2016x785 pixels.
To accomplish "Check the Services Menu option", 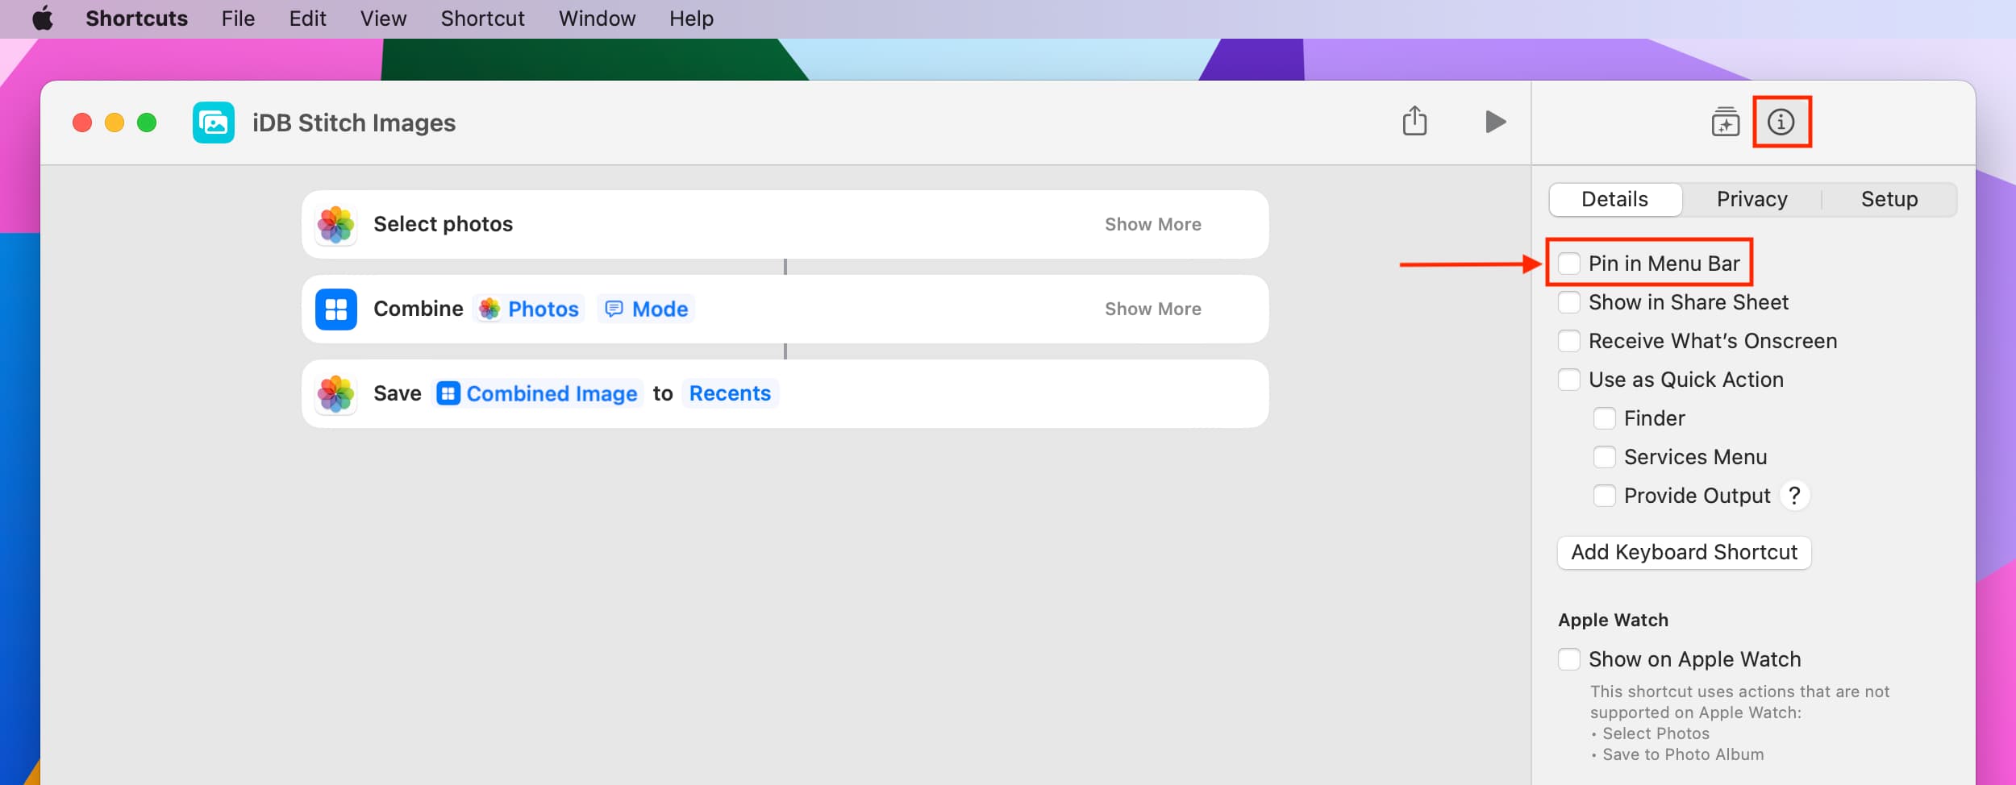I will tap(1604, 457).
